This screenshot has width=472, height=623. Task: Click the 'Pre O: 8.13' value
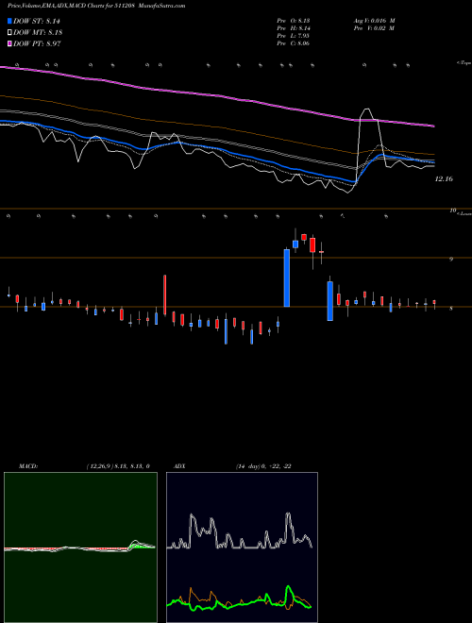point(294,21)
